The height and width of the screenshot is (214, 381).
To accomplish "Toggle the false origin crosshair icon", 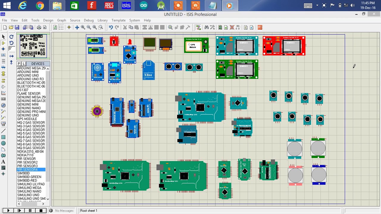I will coord(69,27).
